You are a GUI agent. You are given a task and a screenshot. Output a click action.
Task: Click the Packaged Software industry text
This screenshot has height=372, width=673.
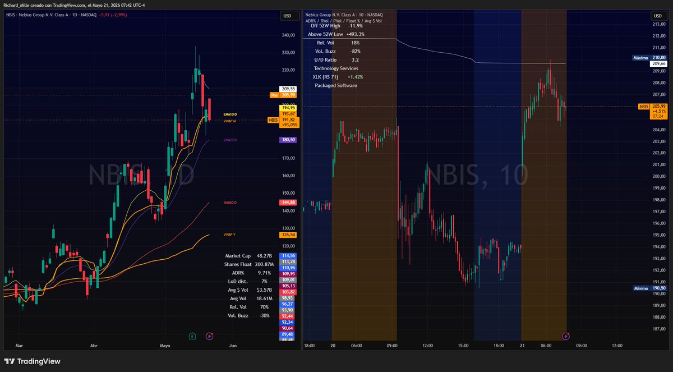pyautogui.click(x=336, y=85)
